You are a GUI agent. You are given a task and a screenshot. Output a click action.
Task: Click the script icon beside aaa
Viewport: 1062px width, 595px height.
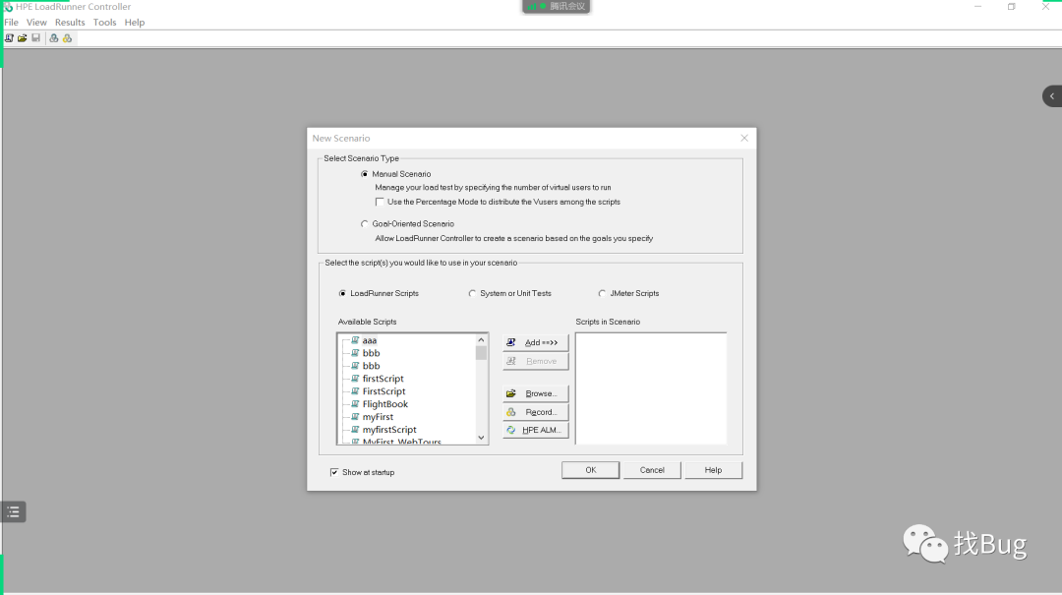(355, 340)
